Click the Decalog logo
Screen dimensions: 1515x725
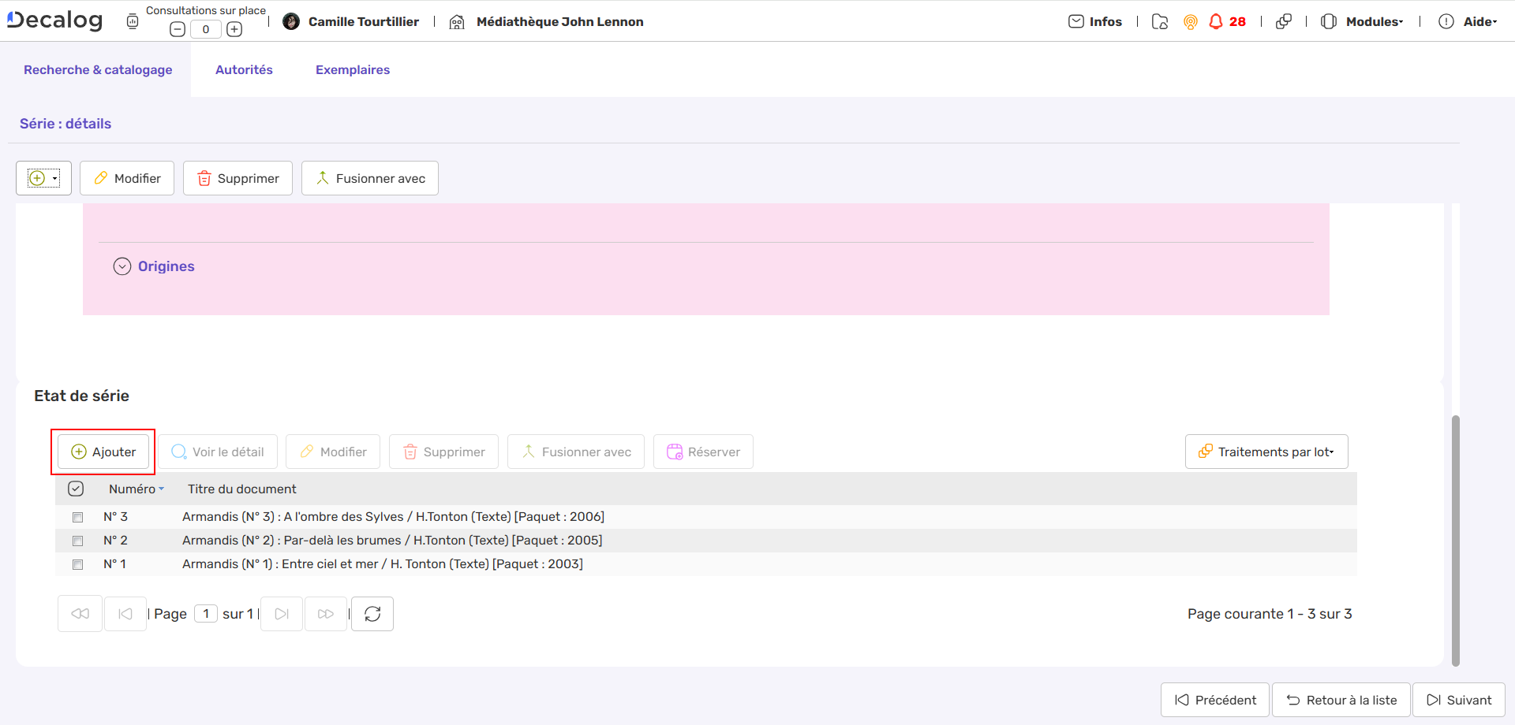pyautogui.click(x=54, y=20)
